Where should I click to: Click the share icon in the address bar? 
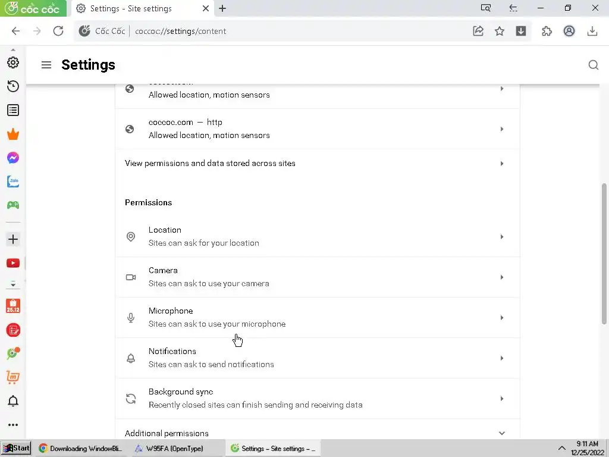478,31
